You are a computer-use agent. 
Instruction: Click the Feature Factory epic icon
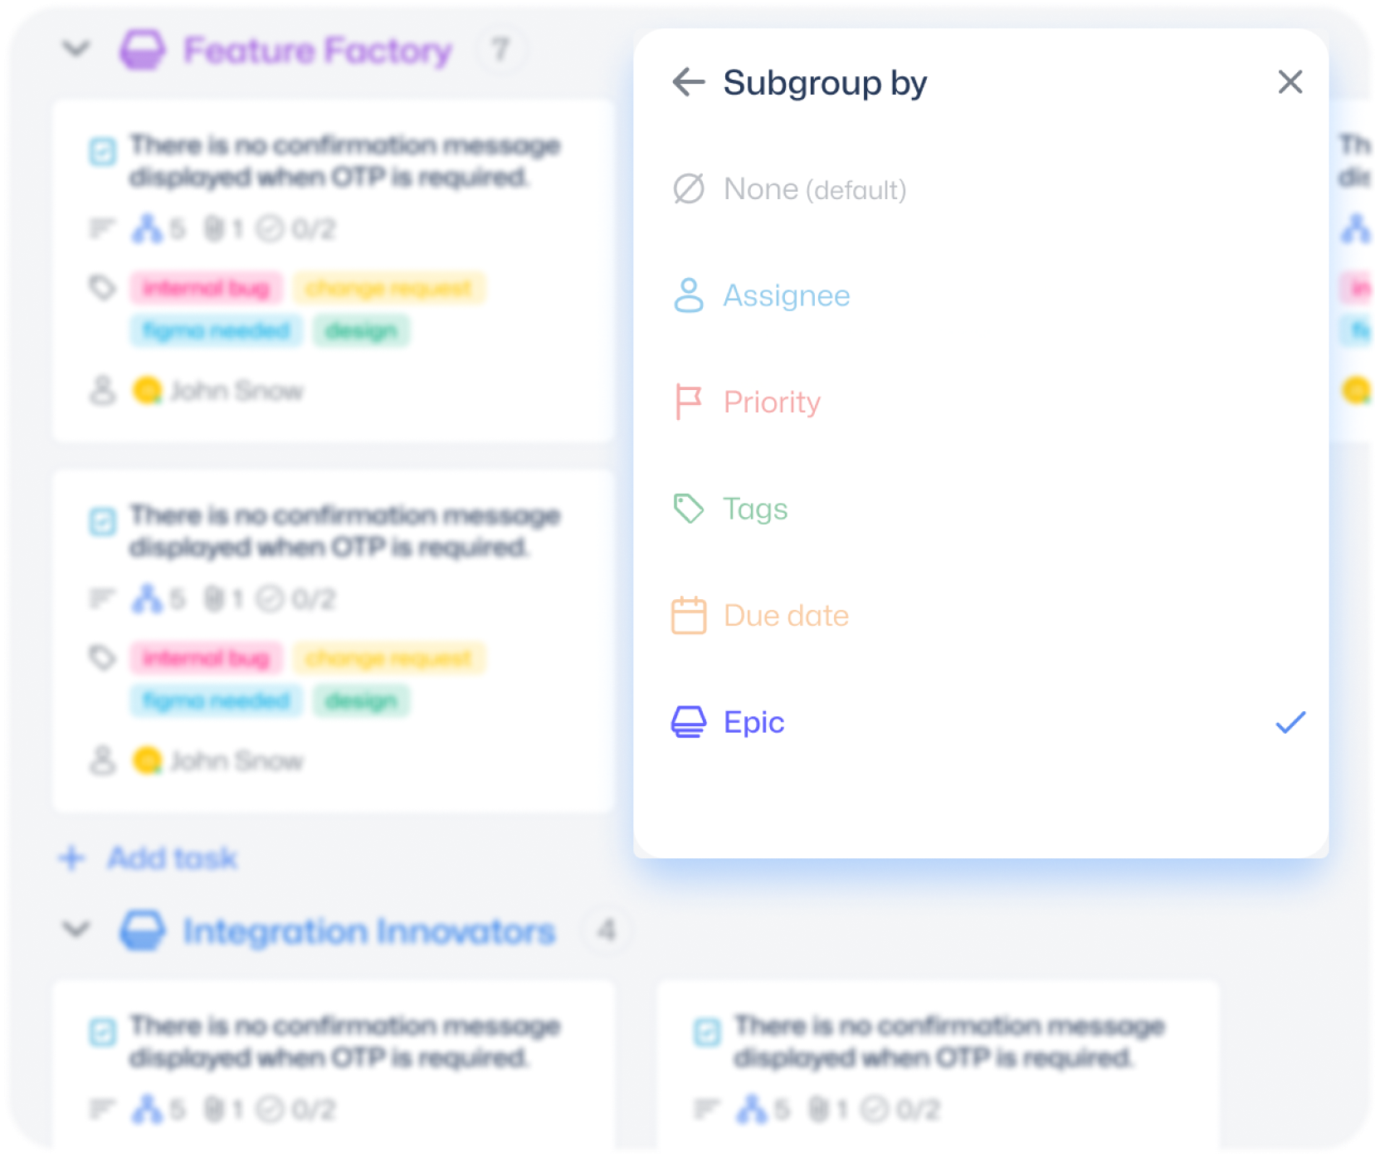coord(143,50)
